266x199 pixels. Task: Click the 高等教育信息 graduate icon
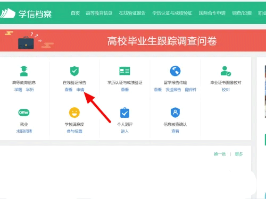tap(24, 71)
